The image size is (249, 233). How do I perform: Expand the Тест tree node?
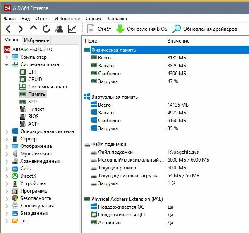[7, 221]
